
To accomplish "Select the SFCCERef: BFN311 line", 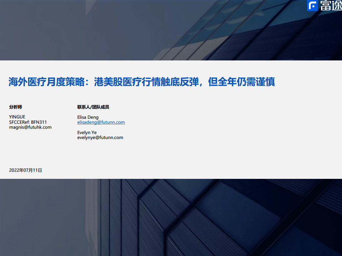I will pos(28,122).
